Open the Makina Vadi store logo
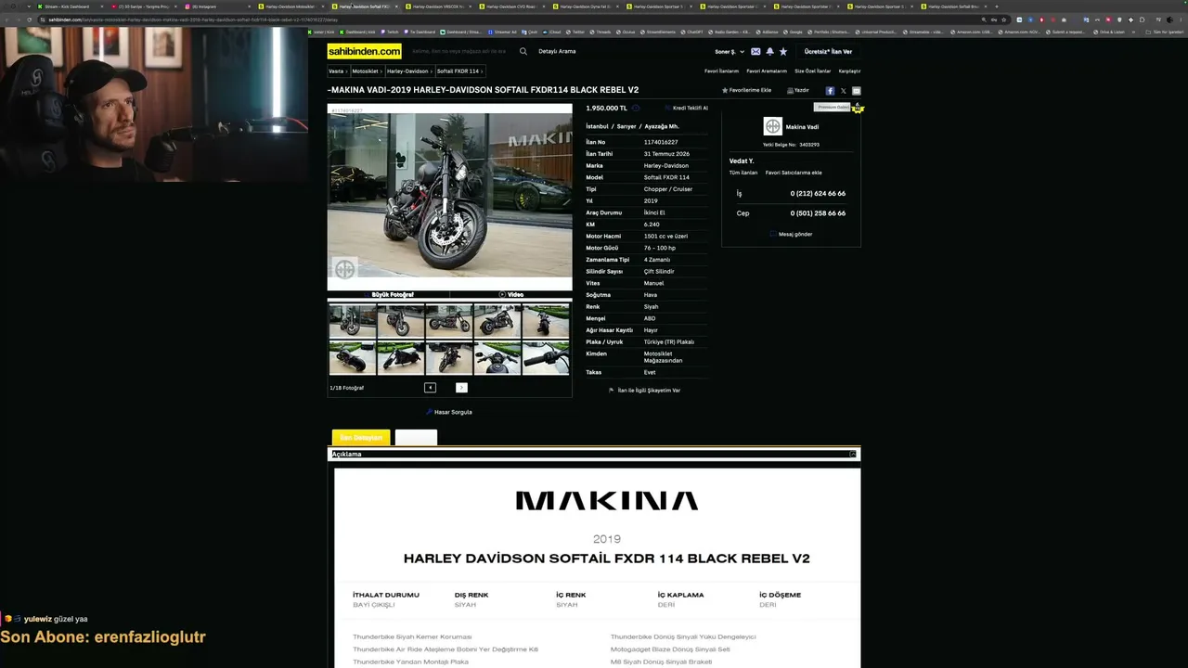 coord(772,126)
